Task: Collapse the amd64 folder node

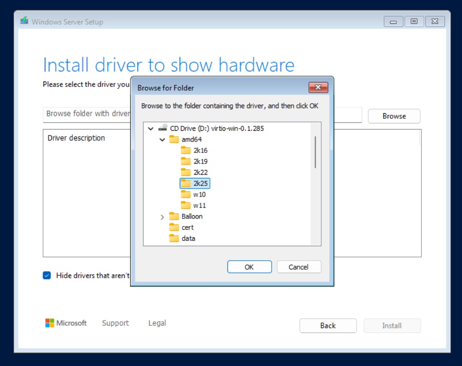Action: click(162, 140)
